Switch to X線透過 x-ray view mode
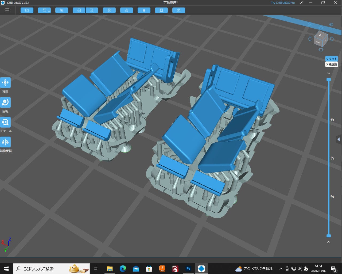 pyautogui.click(x=331, y=64)
